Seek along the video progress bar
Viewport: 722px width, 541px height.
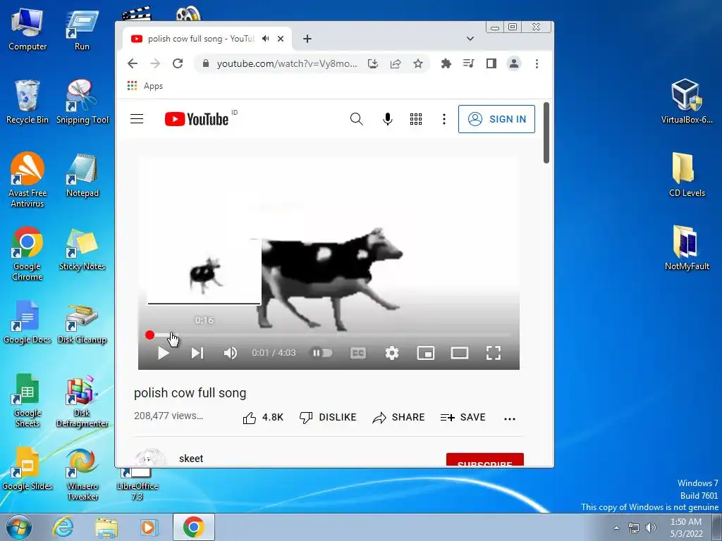[329, 335]
